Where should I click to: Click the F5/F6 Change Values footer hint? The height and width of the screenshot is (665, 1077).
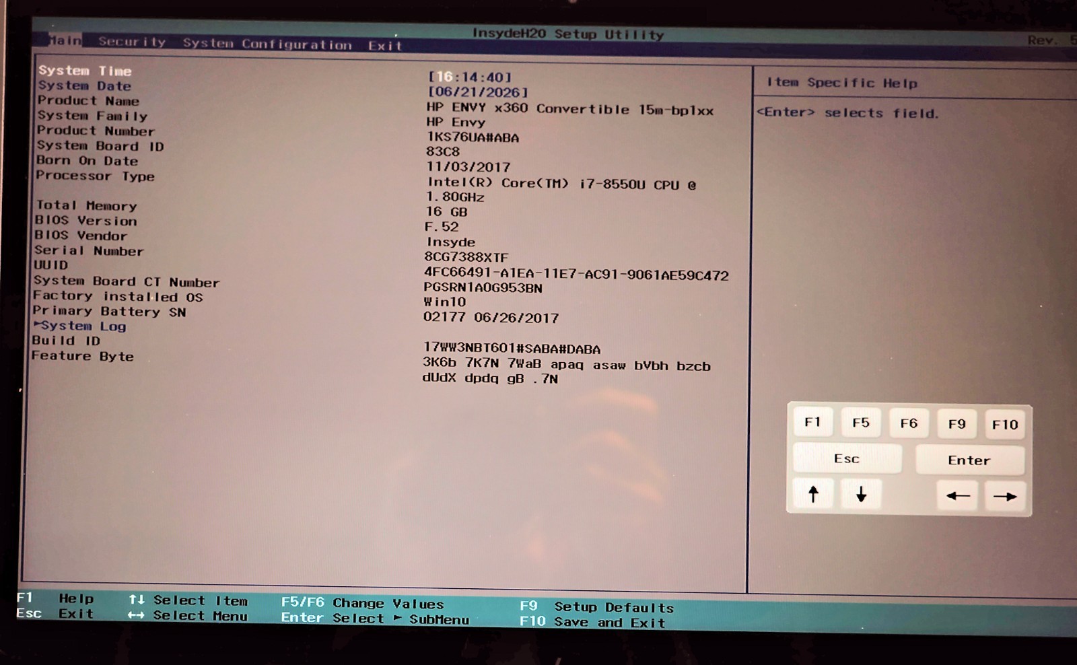click(x=363, y=603)
